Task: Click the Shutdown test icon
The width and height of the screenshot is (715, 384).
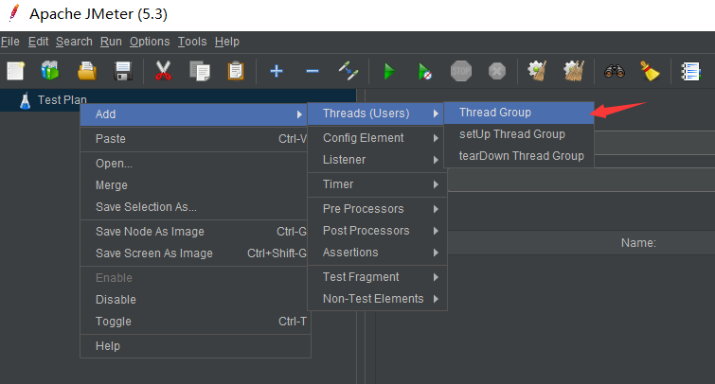Action: (x=497, y=71)
